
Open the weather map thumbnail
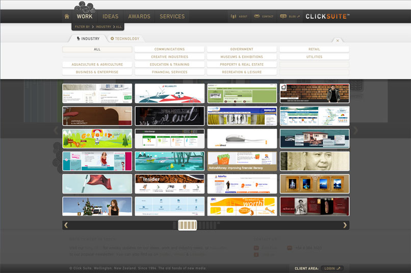pyautogui.click(x=315, y=116)
